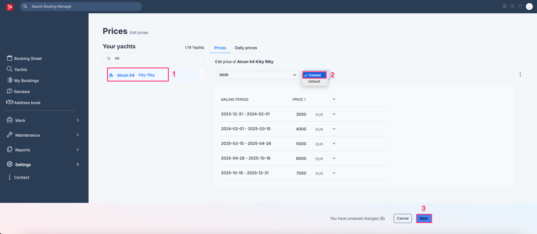Click sailing period 2025-10-18 - 2025-12-31

pos(245,173)
